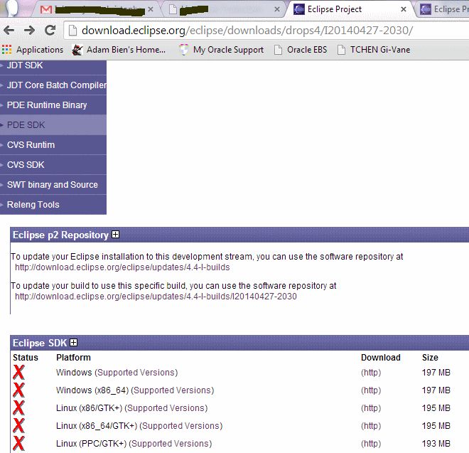Go to SWT binary and Source
Screen dimensions: 469x453
(52, 185)
